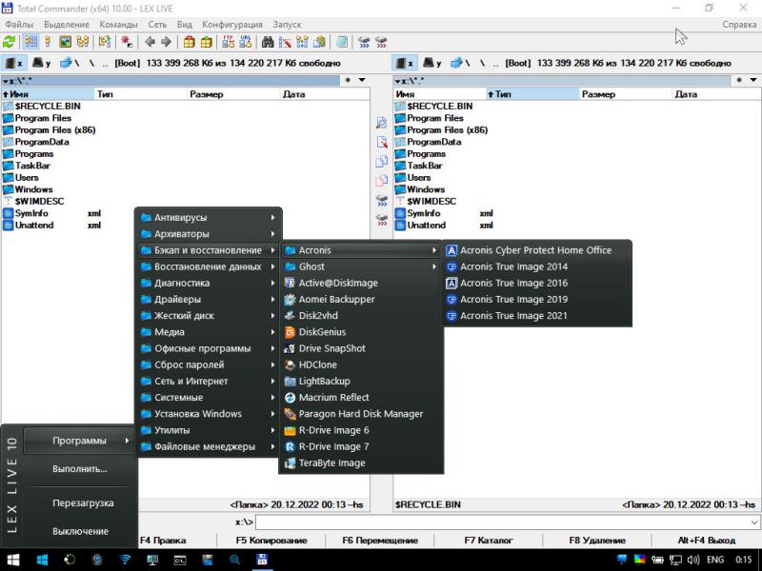Click the volume speaker icon in the tray
The height and width of the screenshot is (571, 762).
pyautogui.click(x=693, y=560)
